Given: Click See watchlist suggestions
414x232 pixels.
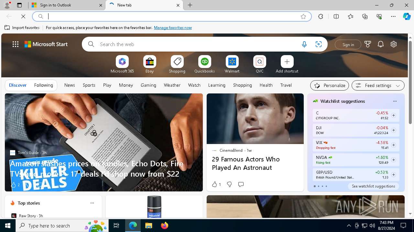Looking at the screenshot, I should point(373,186).
